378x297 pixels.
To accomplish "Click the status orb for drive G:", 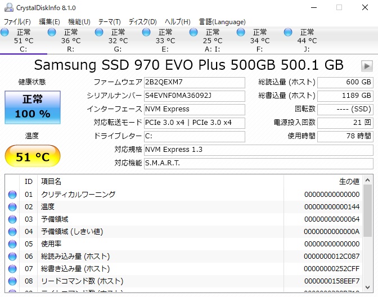I will pos(99,32).
